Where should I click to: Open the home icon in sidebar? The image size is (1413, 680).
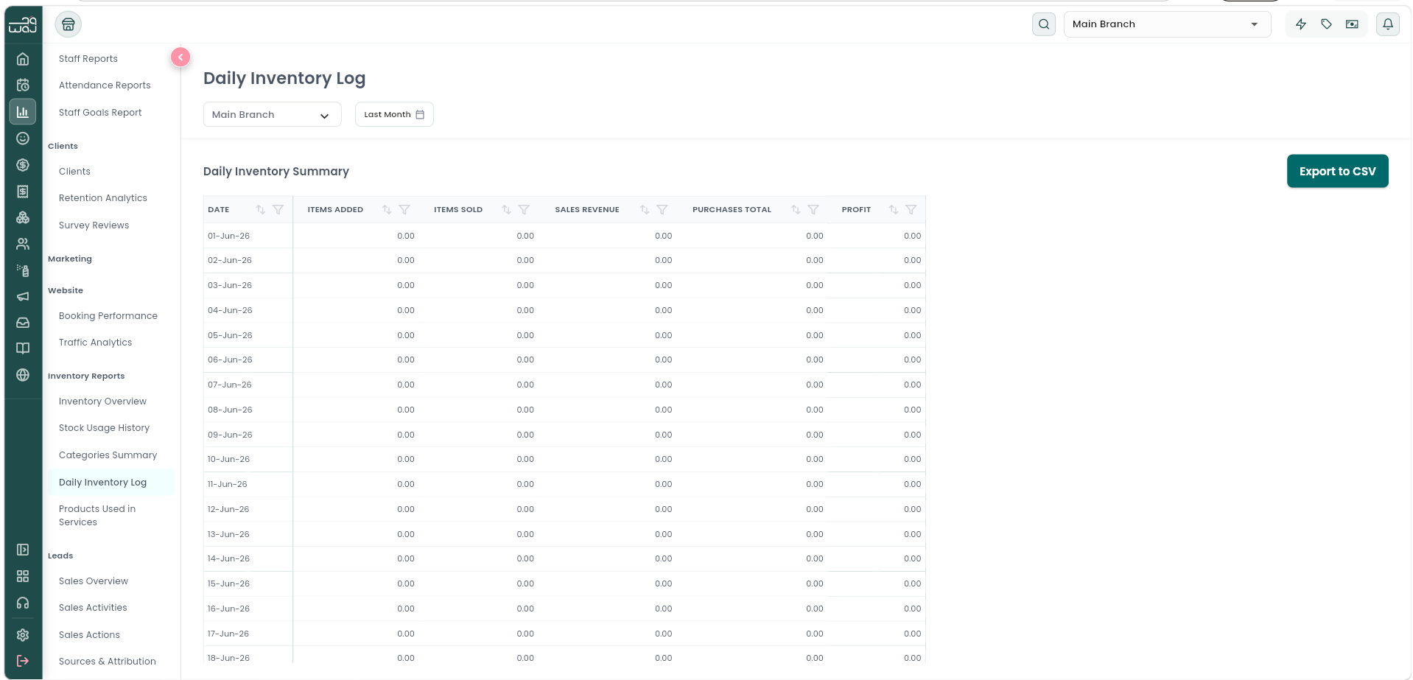click(23, 59)
